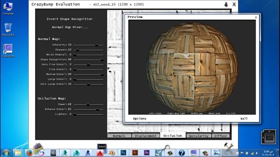This screenshot has height=157, width=280.
Task: Click the Very Large Detail slider handle
Action: [x=88, y=84]
